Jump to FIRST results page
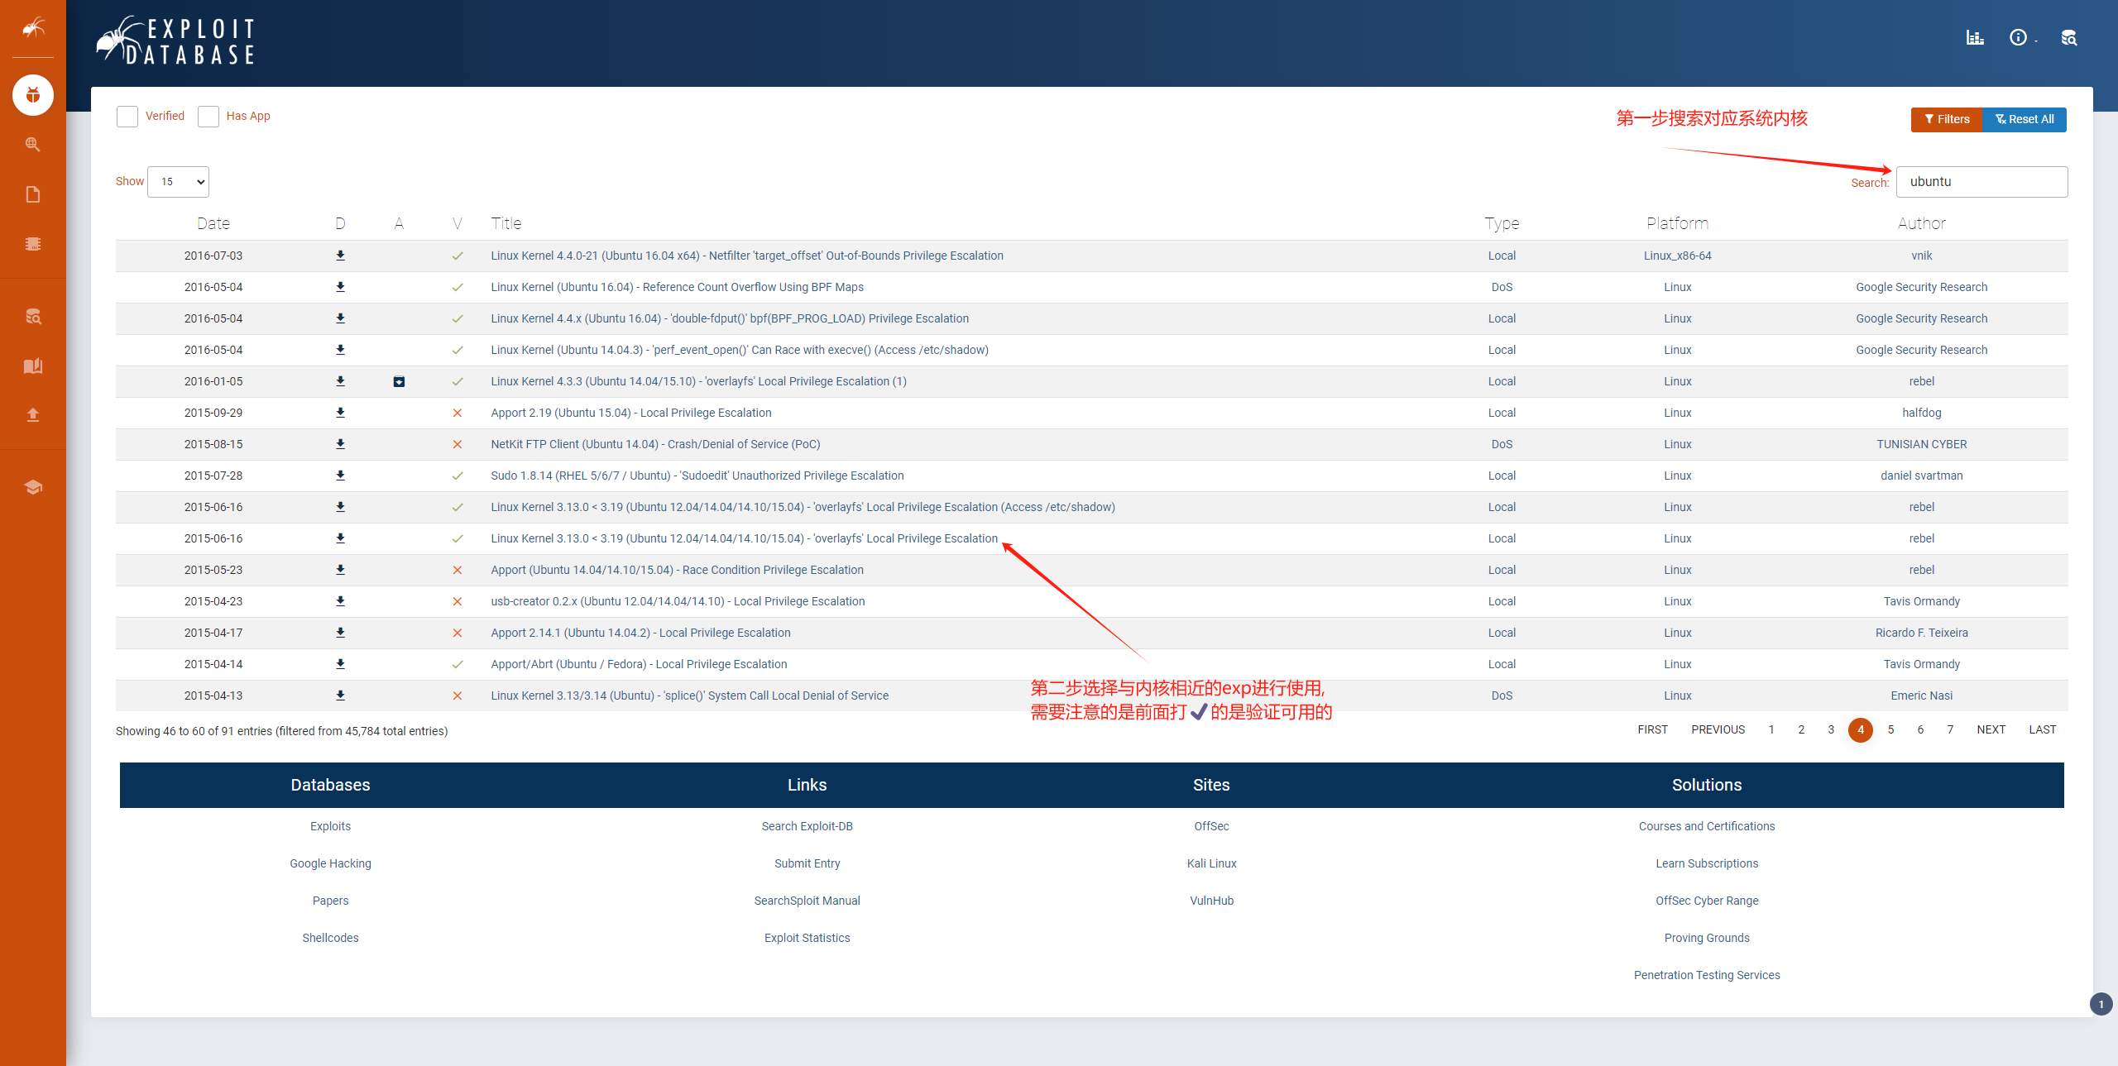 click(1652, 729)
